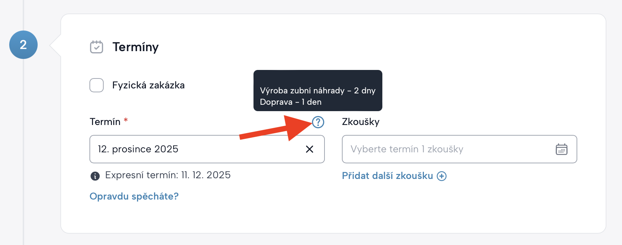The height and width of the screenshot is (245, 622).
Task: Click the plus circle icon
Action: click(x=442, y=176)
